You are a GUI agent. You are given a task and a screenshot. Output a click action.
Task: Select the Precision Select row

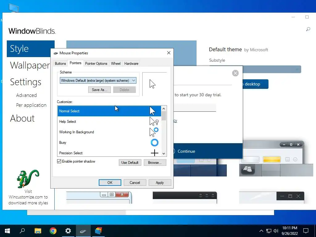(x=109, y=153)
